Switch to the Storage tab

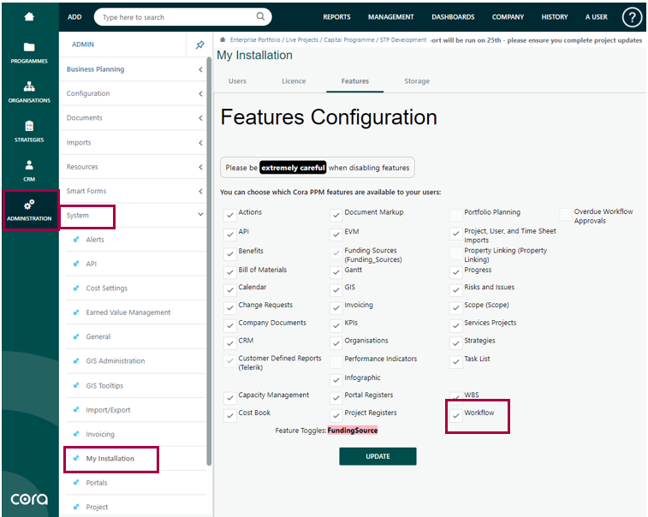tap(417, 81)
